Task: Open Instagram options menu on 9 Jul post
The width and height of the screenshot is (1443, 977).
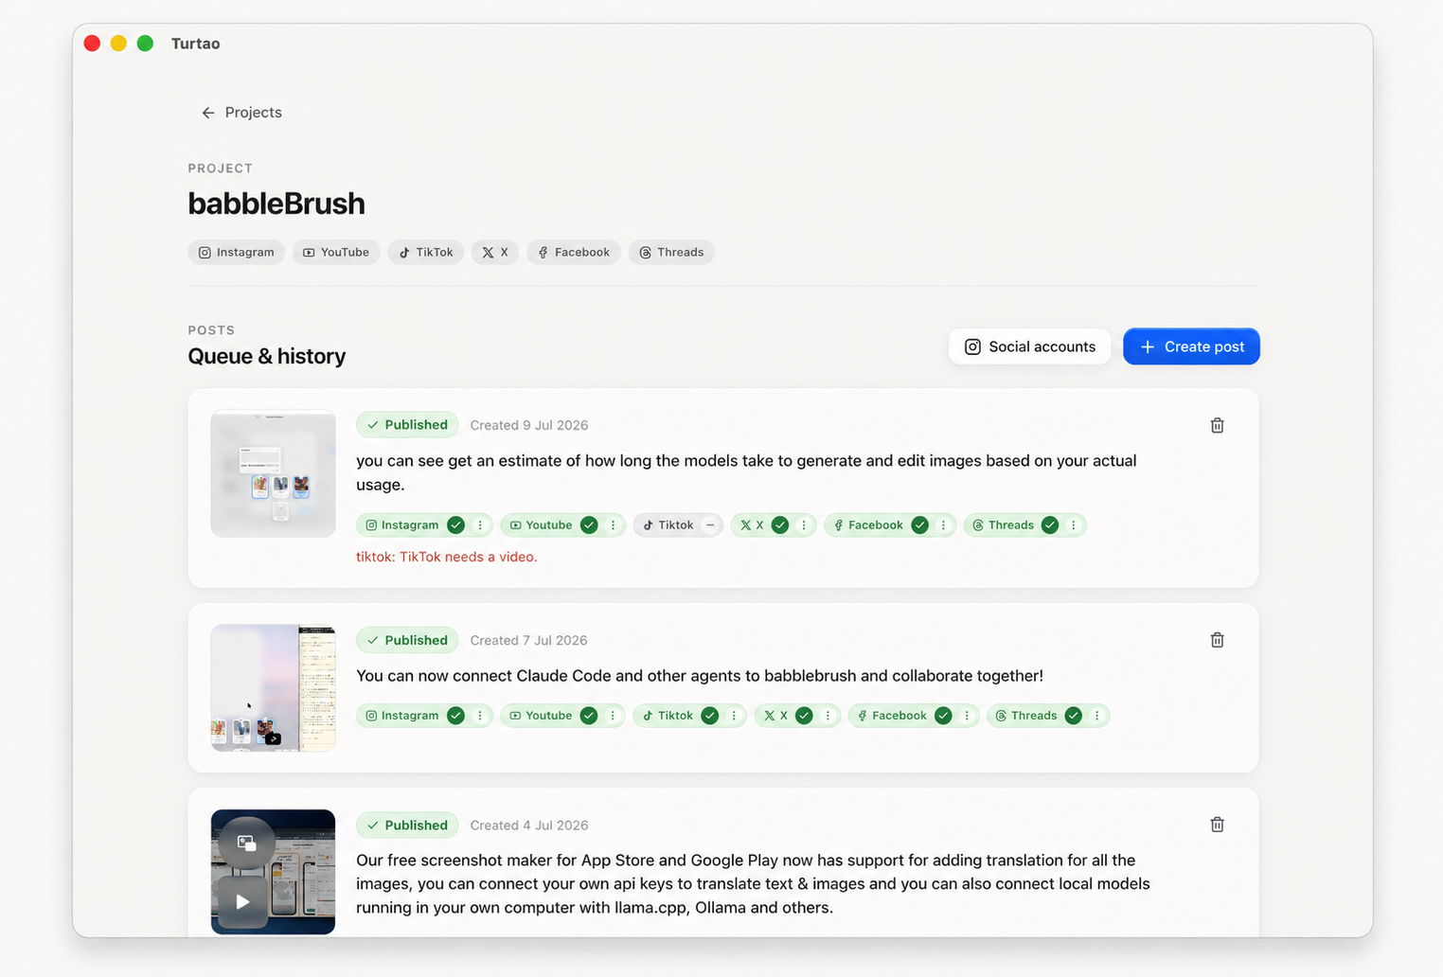Action: [x=480, y=525]
